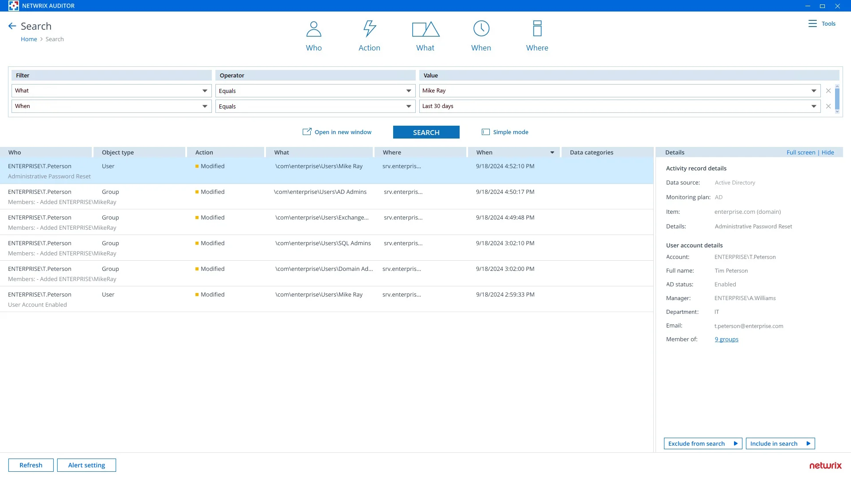This screenshot has width=851, height=478.
Task: Show details in Full screen
Action: [x=801, y=152]
